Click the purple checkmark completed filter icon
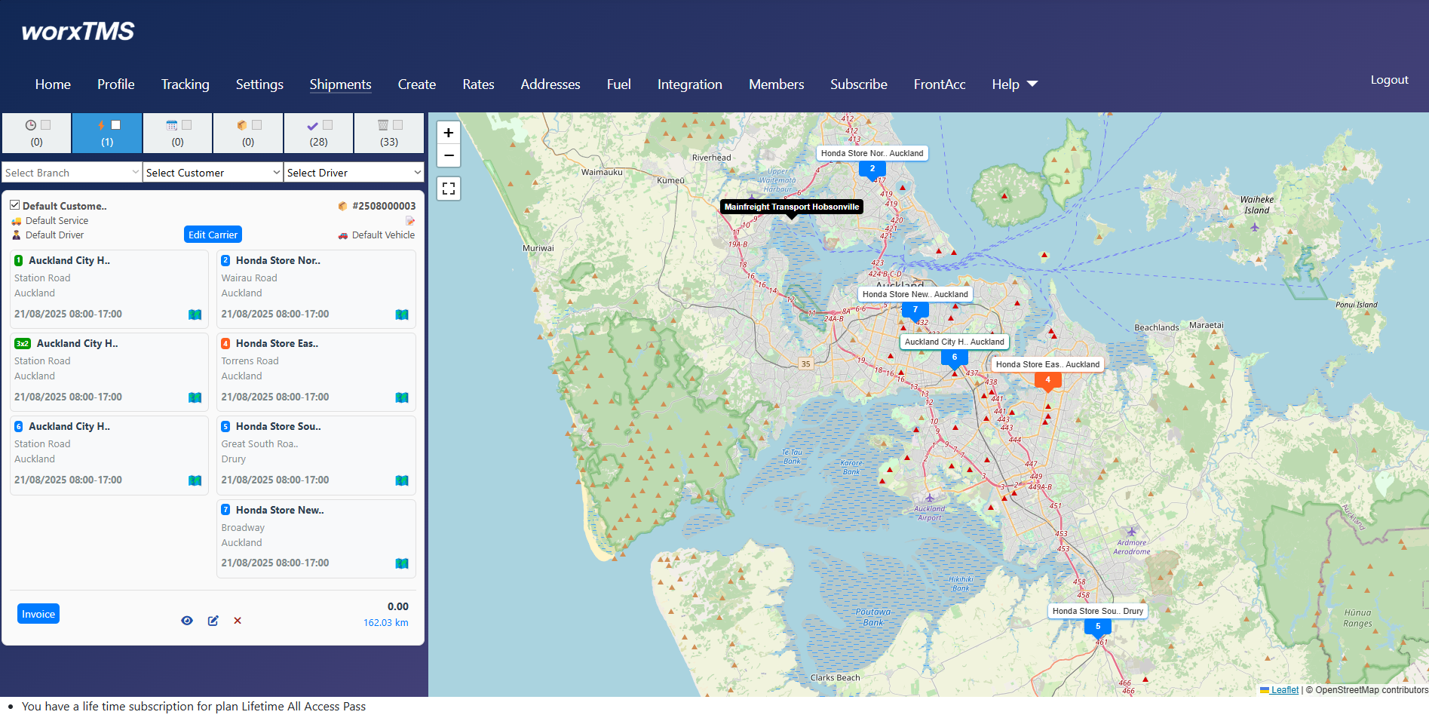 click(313, 124)
